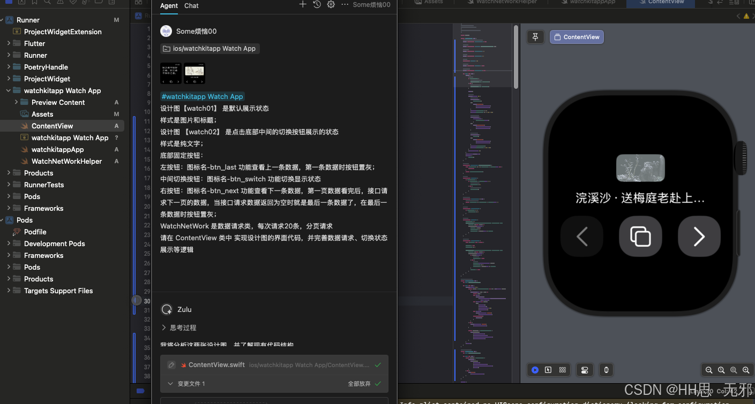This screenshot has height=404, width=755.
Task: Expand the Preview Content folder
Action: (16, 102)
